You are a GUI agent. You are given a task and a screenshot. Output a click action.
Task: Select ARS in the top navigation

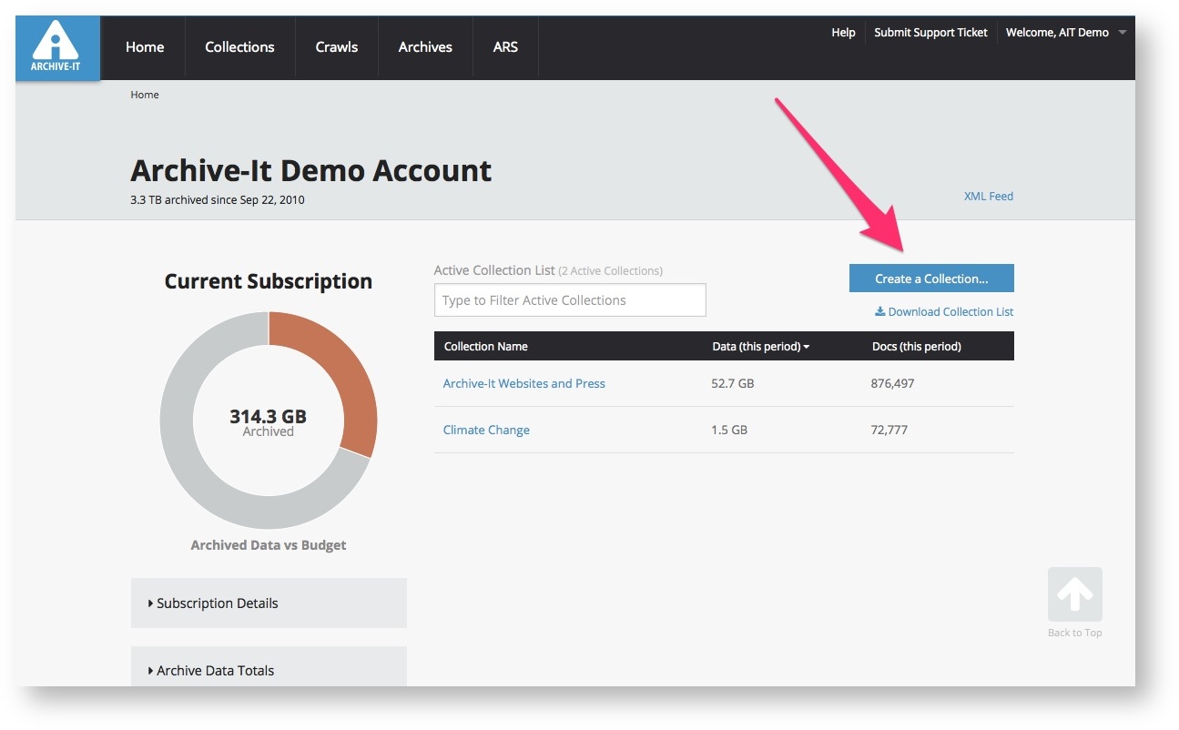[505, 47]
